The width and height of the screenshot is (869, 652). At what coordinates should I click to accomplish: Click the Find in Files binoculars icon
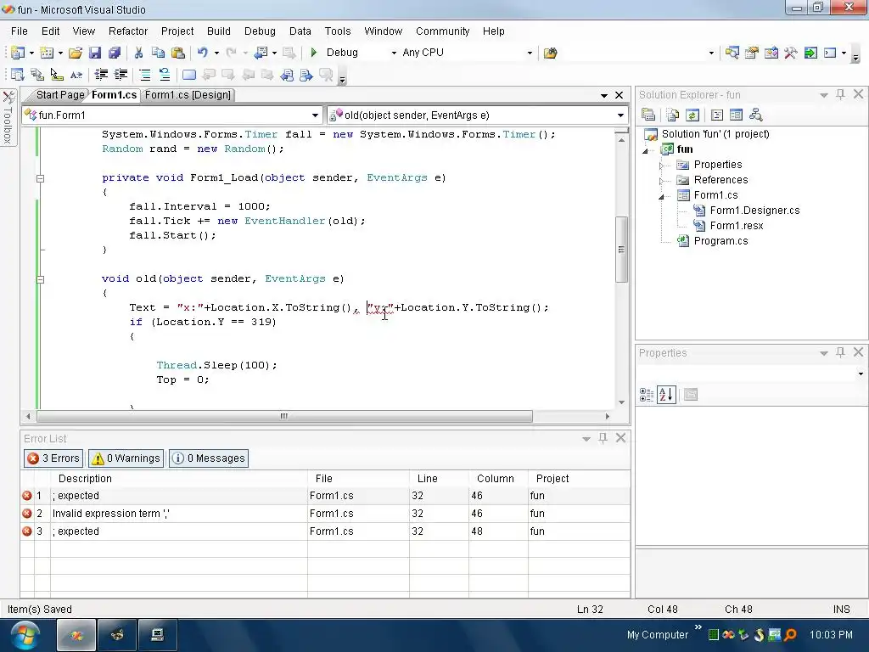click(x=550, y=53)
